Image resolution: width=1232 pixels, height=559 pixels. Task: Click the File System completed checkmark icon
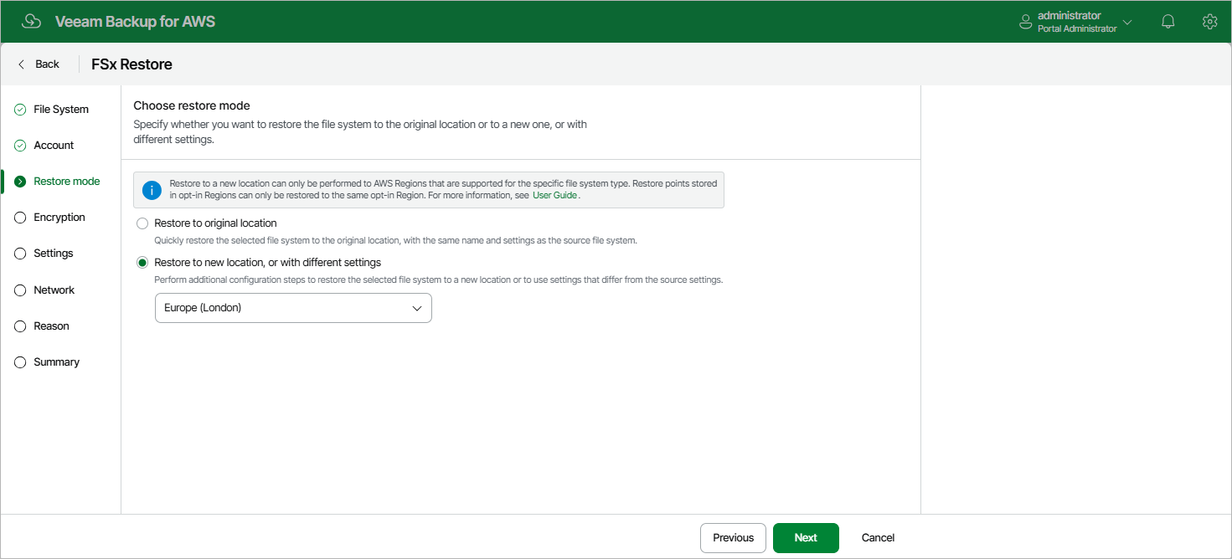(20, 110)
